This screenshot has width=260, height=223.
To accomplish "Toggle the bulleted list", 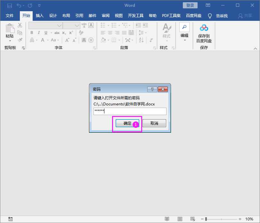I will coord(103,25).
